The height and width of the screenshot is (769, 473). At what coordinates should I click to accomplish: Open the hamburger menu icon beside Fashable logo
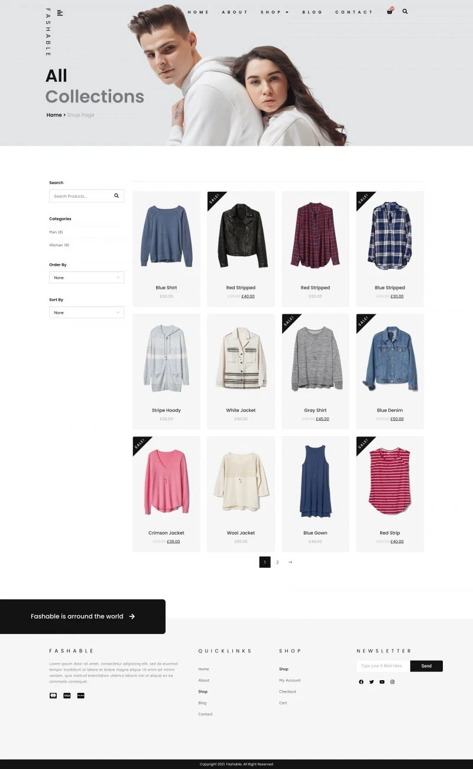(x=60, y=12)
